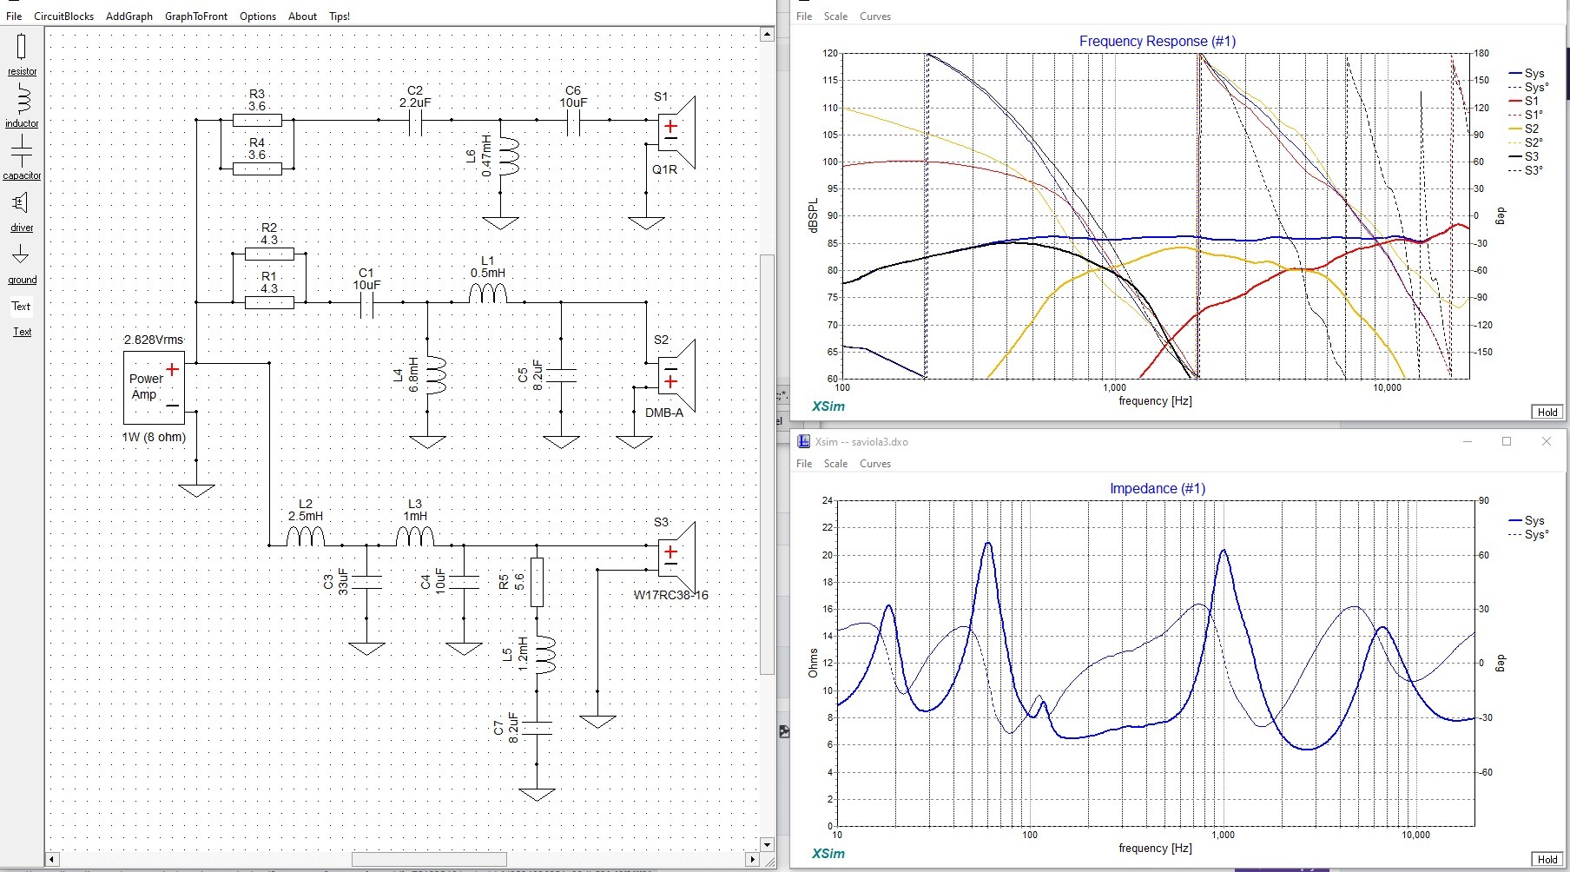Select resistor R3 in the schematic
The height and width of the screenshot is (872, 1570).
pos(257,120)
